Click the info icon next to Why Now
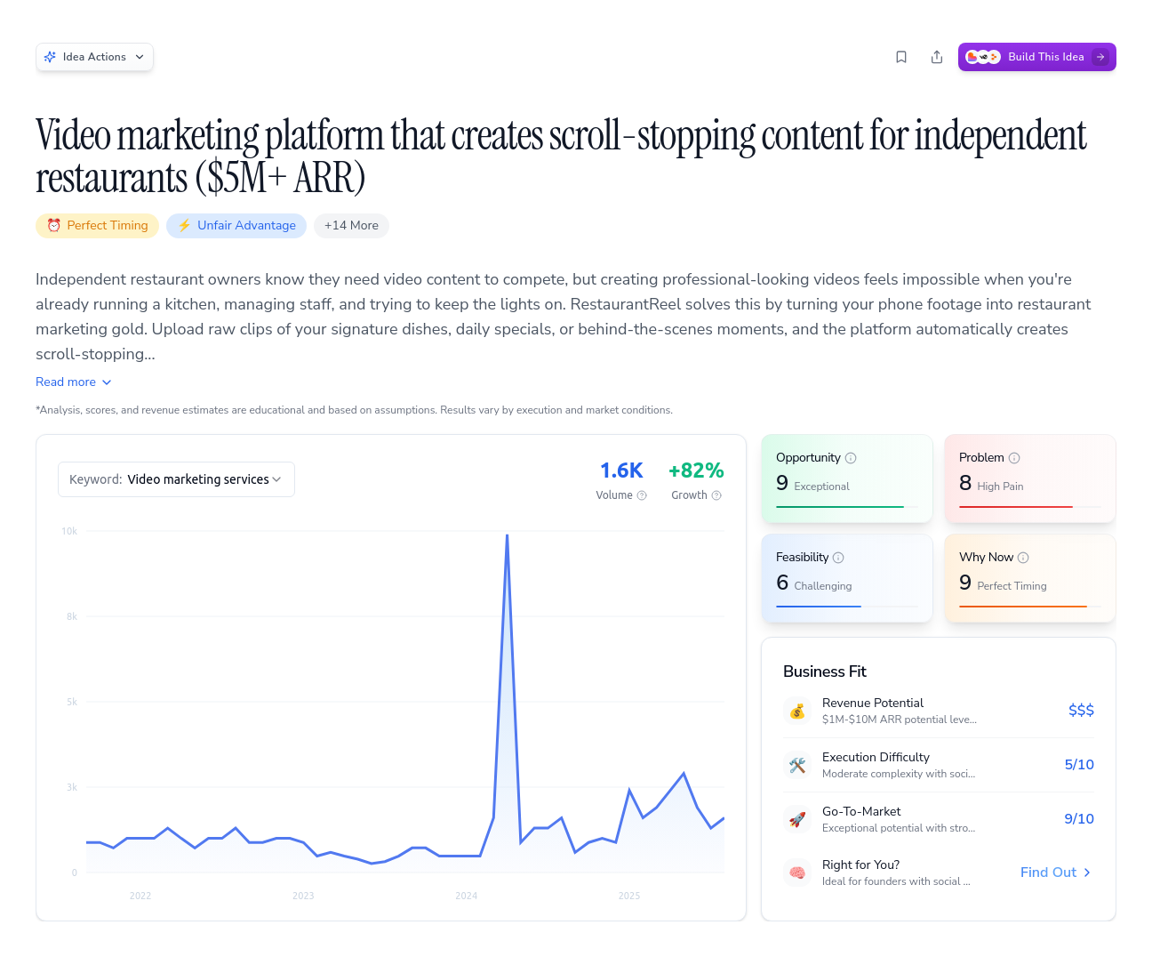The height and width of the screenshot is (957, 1152). tap(1025, 557)
